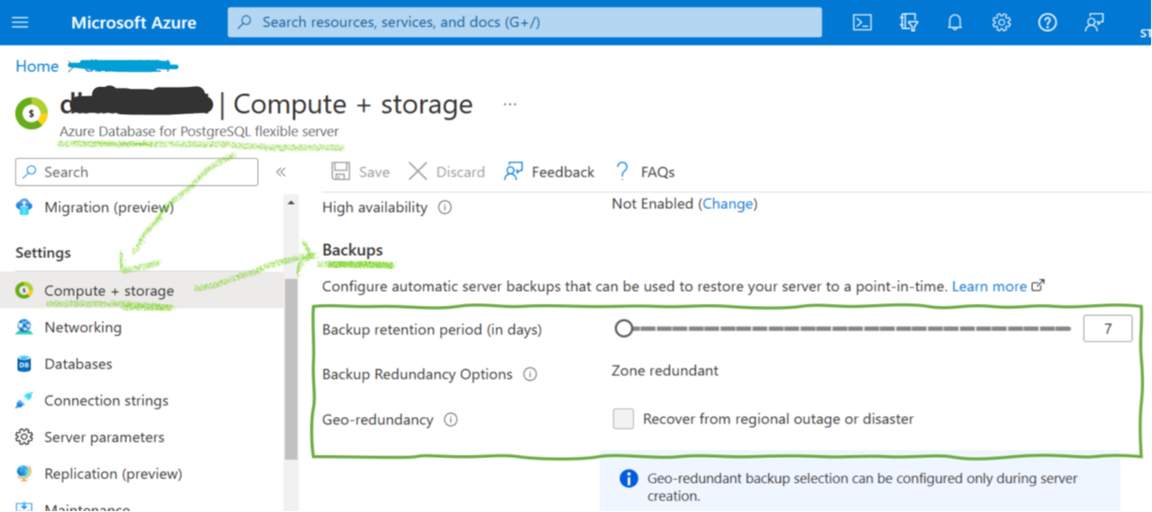Click the FAQs toolbar button
Screen dimensions: 1152x512
pyautogui.click(x=645, y=172)
